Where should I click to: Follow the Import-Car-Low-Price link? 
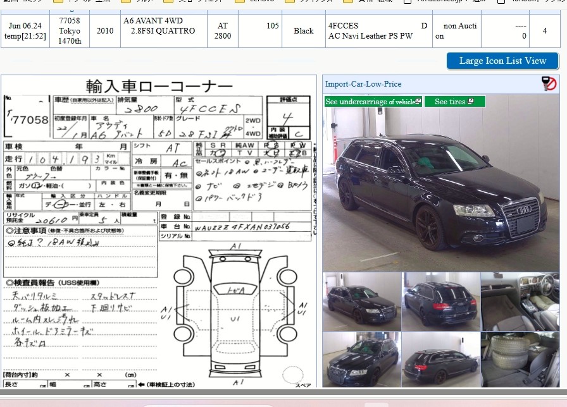pos(363,84)
